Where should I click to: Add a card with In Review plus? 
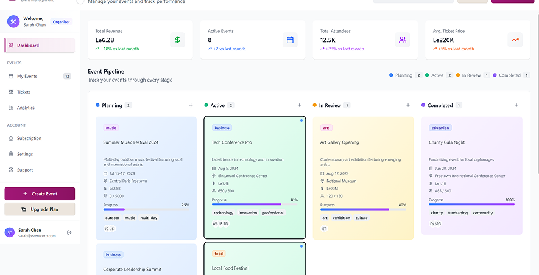pos(408,105)
